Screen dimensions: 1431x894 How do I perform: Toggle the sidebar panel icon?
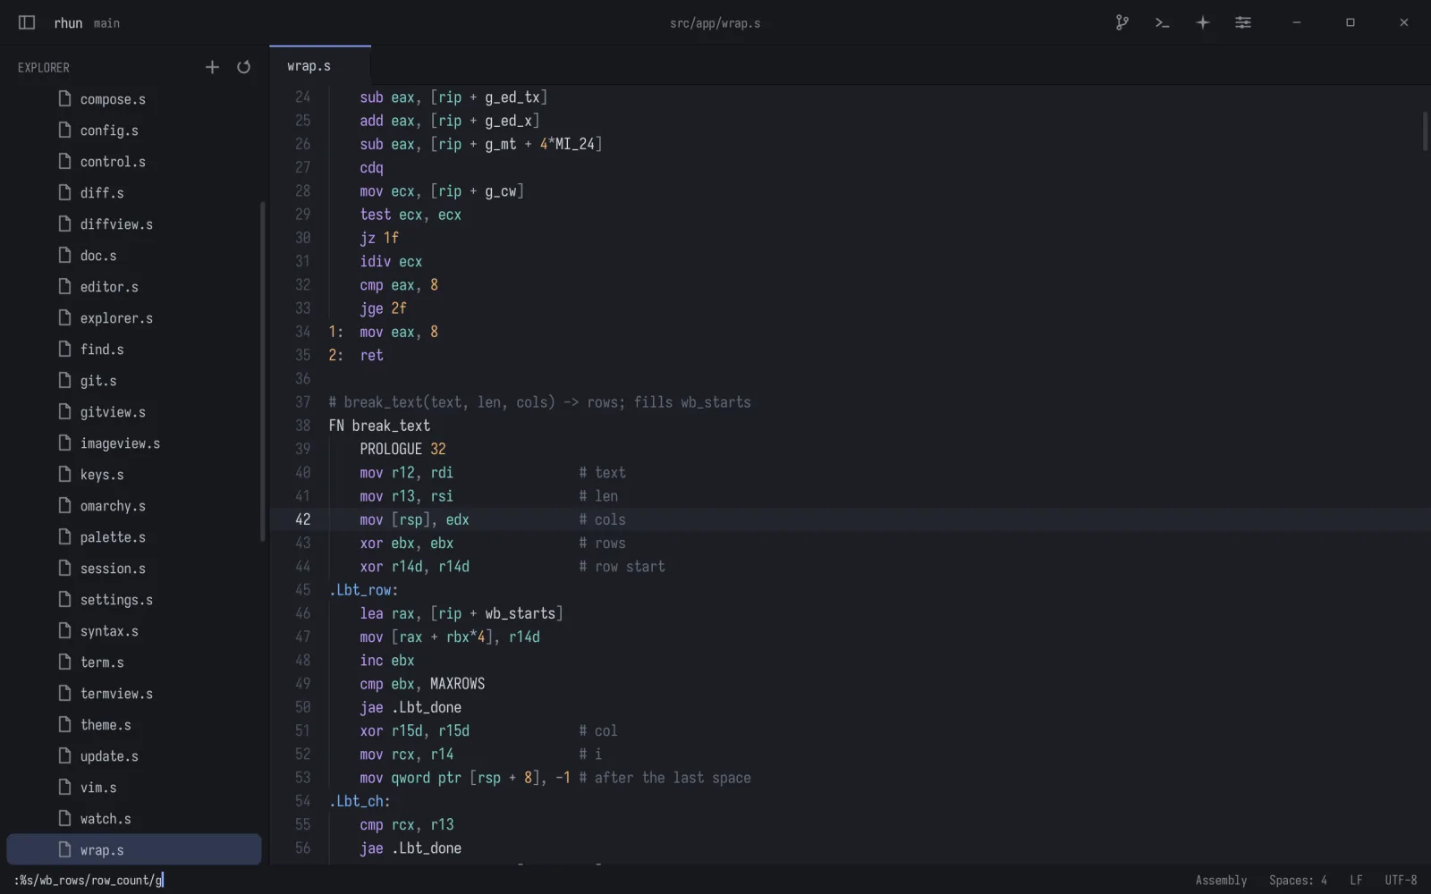pyautogui.click(x=27, y=22)
